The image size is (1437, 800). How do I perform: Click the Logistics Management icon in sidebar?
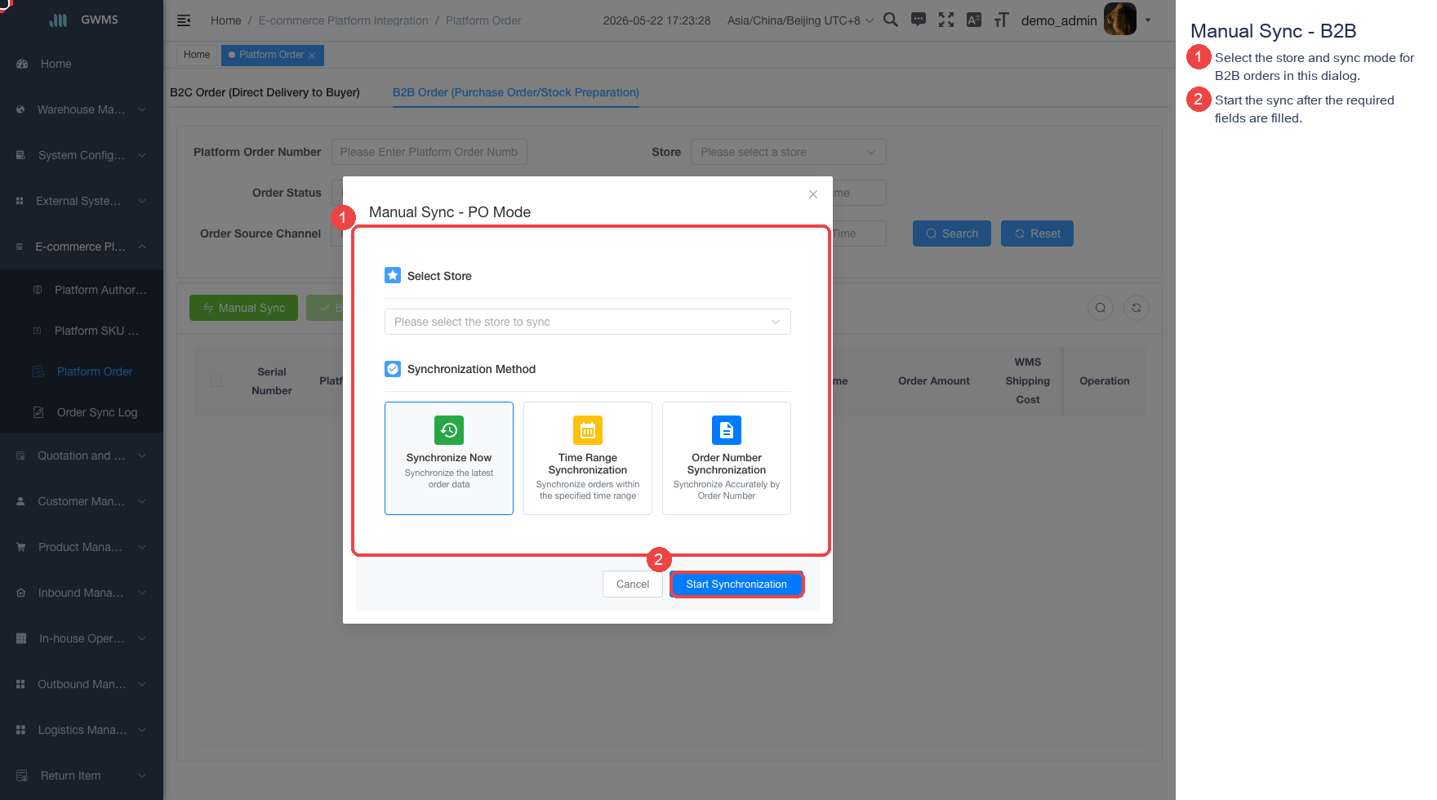tap(20, 730)
